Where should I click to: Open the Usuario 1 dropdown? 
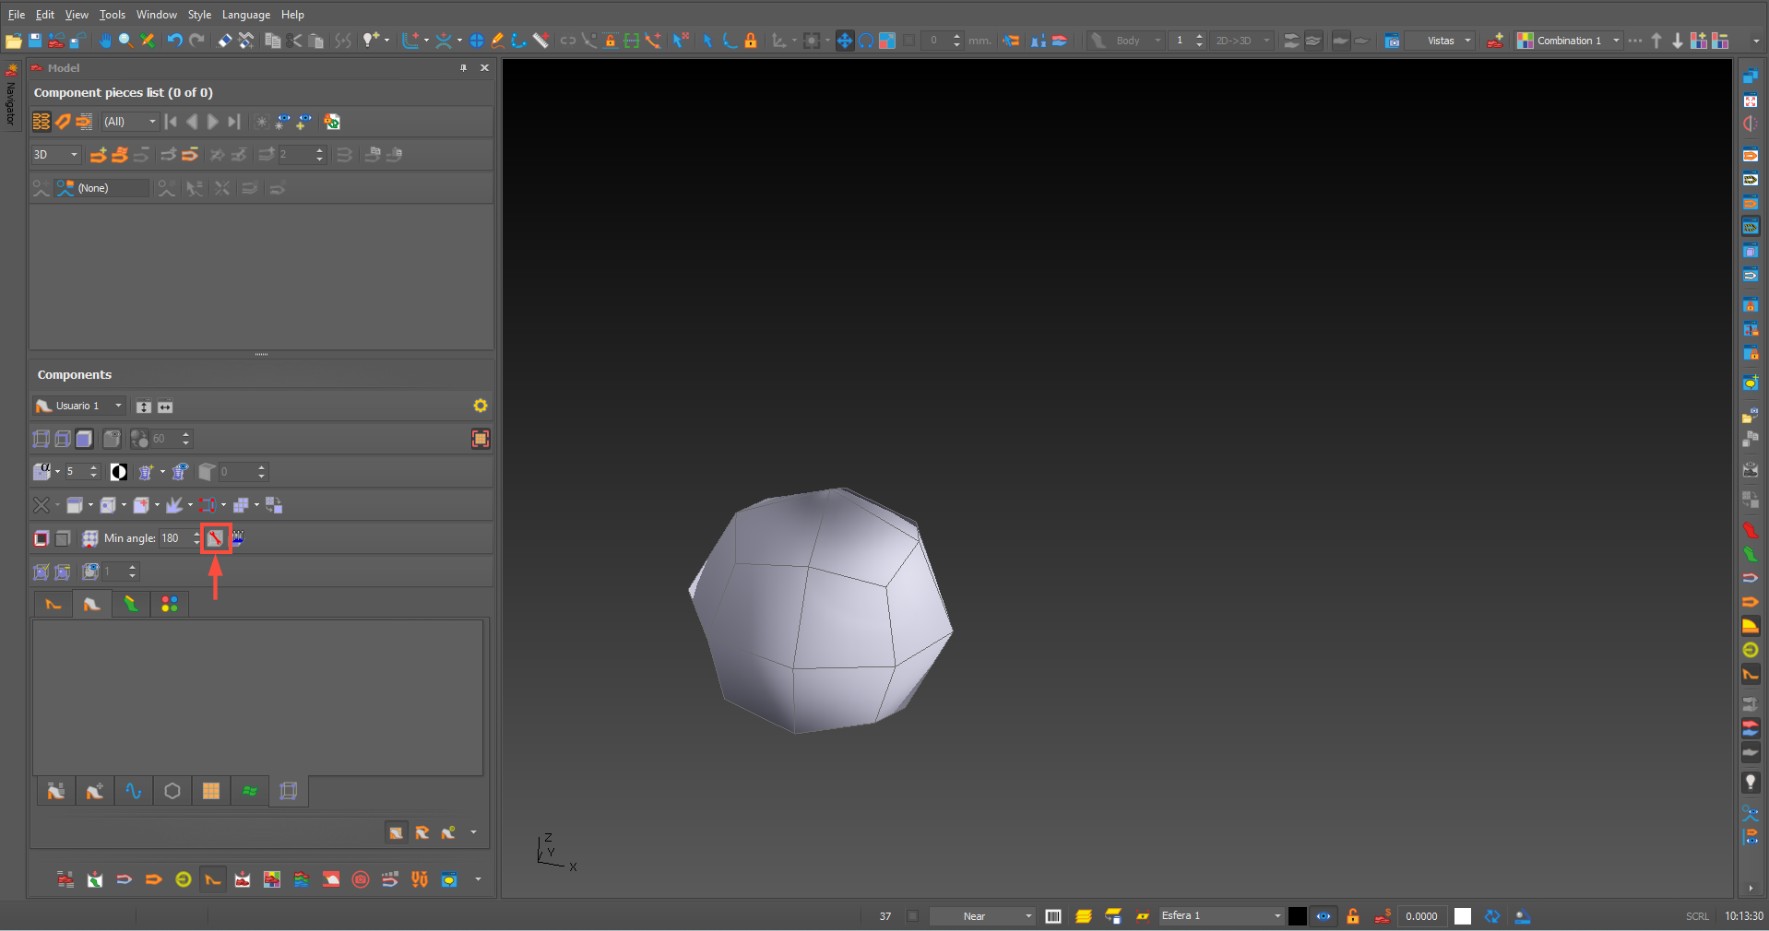[79, 406]
